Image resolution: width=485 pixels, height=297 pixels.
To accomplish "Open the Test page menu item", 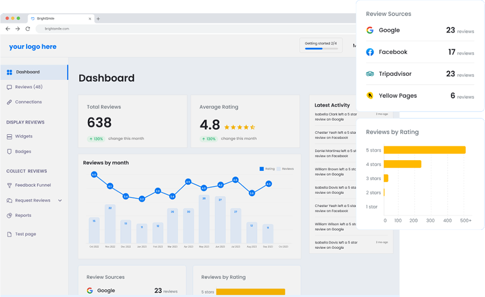I will 25,235.
